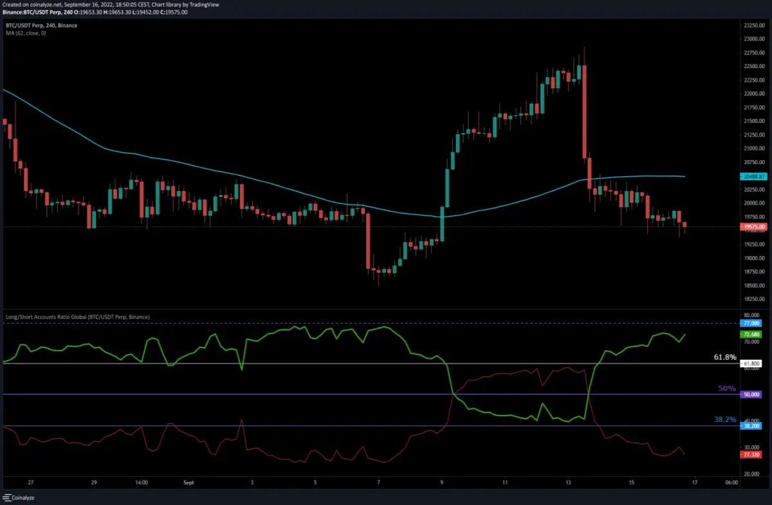
Task: Click the purple 50.000 level tag
Action: point(752,394)
